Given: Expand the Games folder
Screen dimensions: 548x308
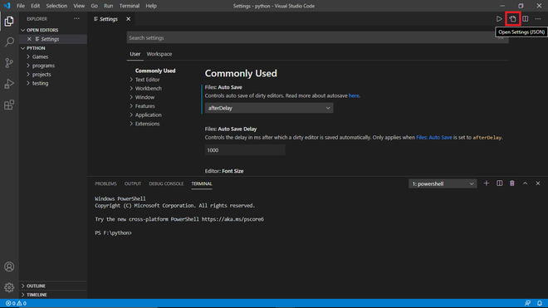Looking at the screenshot, I should tap(40, 56).
